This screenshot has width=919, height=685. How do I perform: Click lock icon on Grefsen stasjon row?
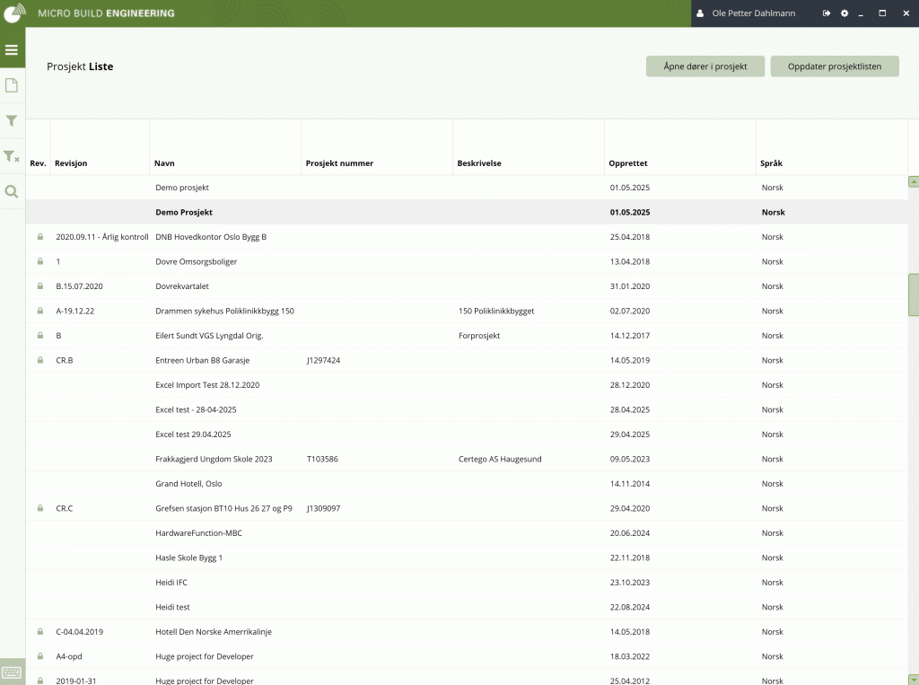(x=39, y=508)
